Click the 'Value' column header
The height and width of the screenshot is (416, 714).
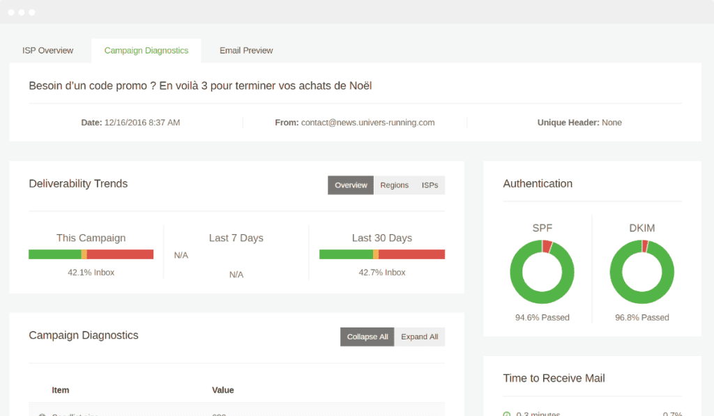pyautogui.click(x=222, y=390)
